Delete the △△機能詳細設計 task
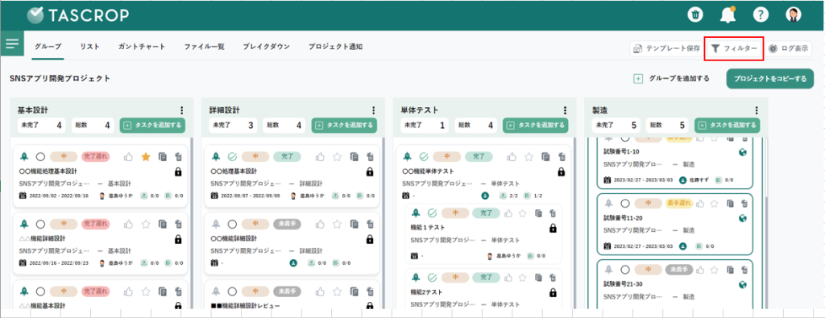Viewport: 825px width, 318px height. (x=179, y=224)
